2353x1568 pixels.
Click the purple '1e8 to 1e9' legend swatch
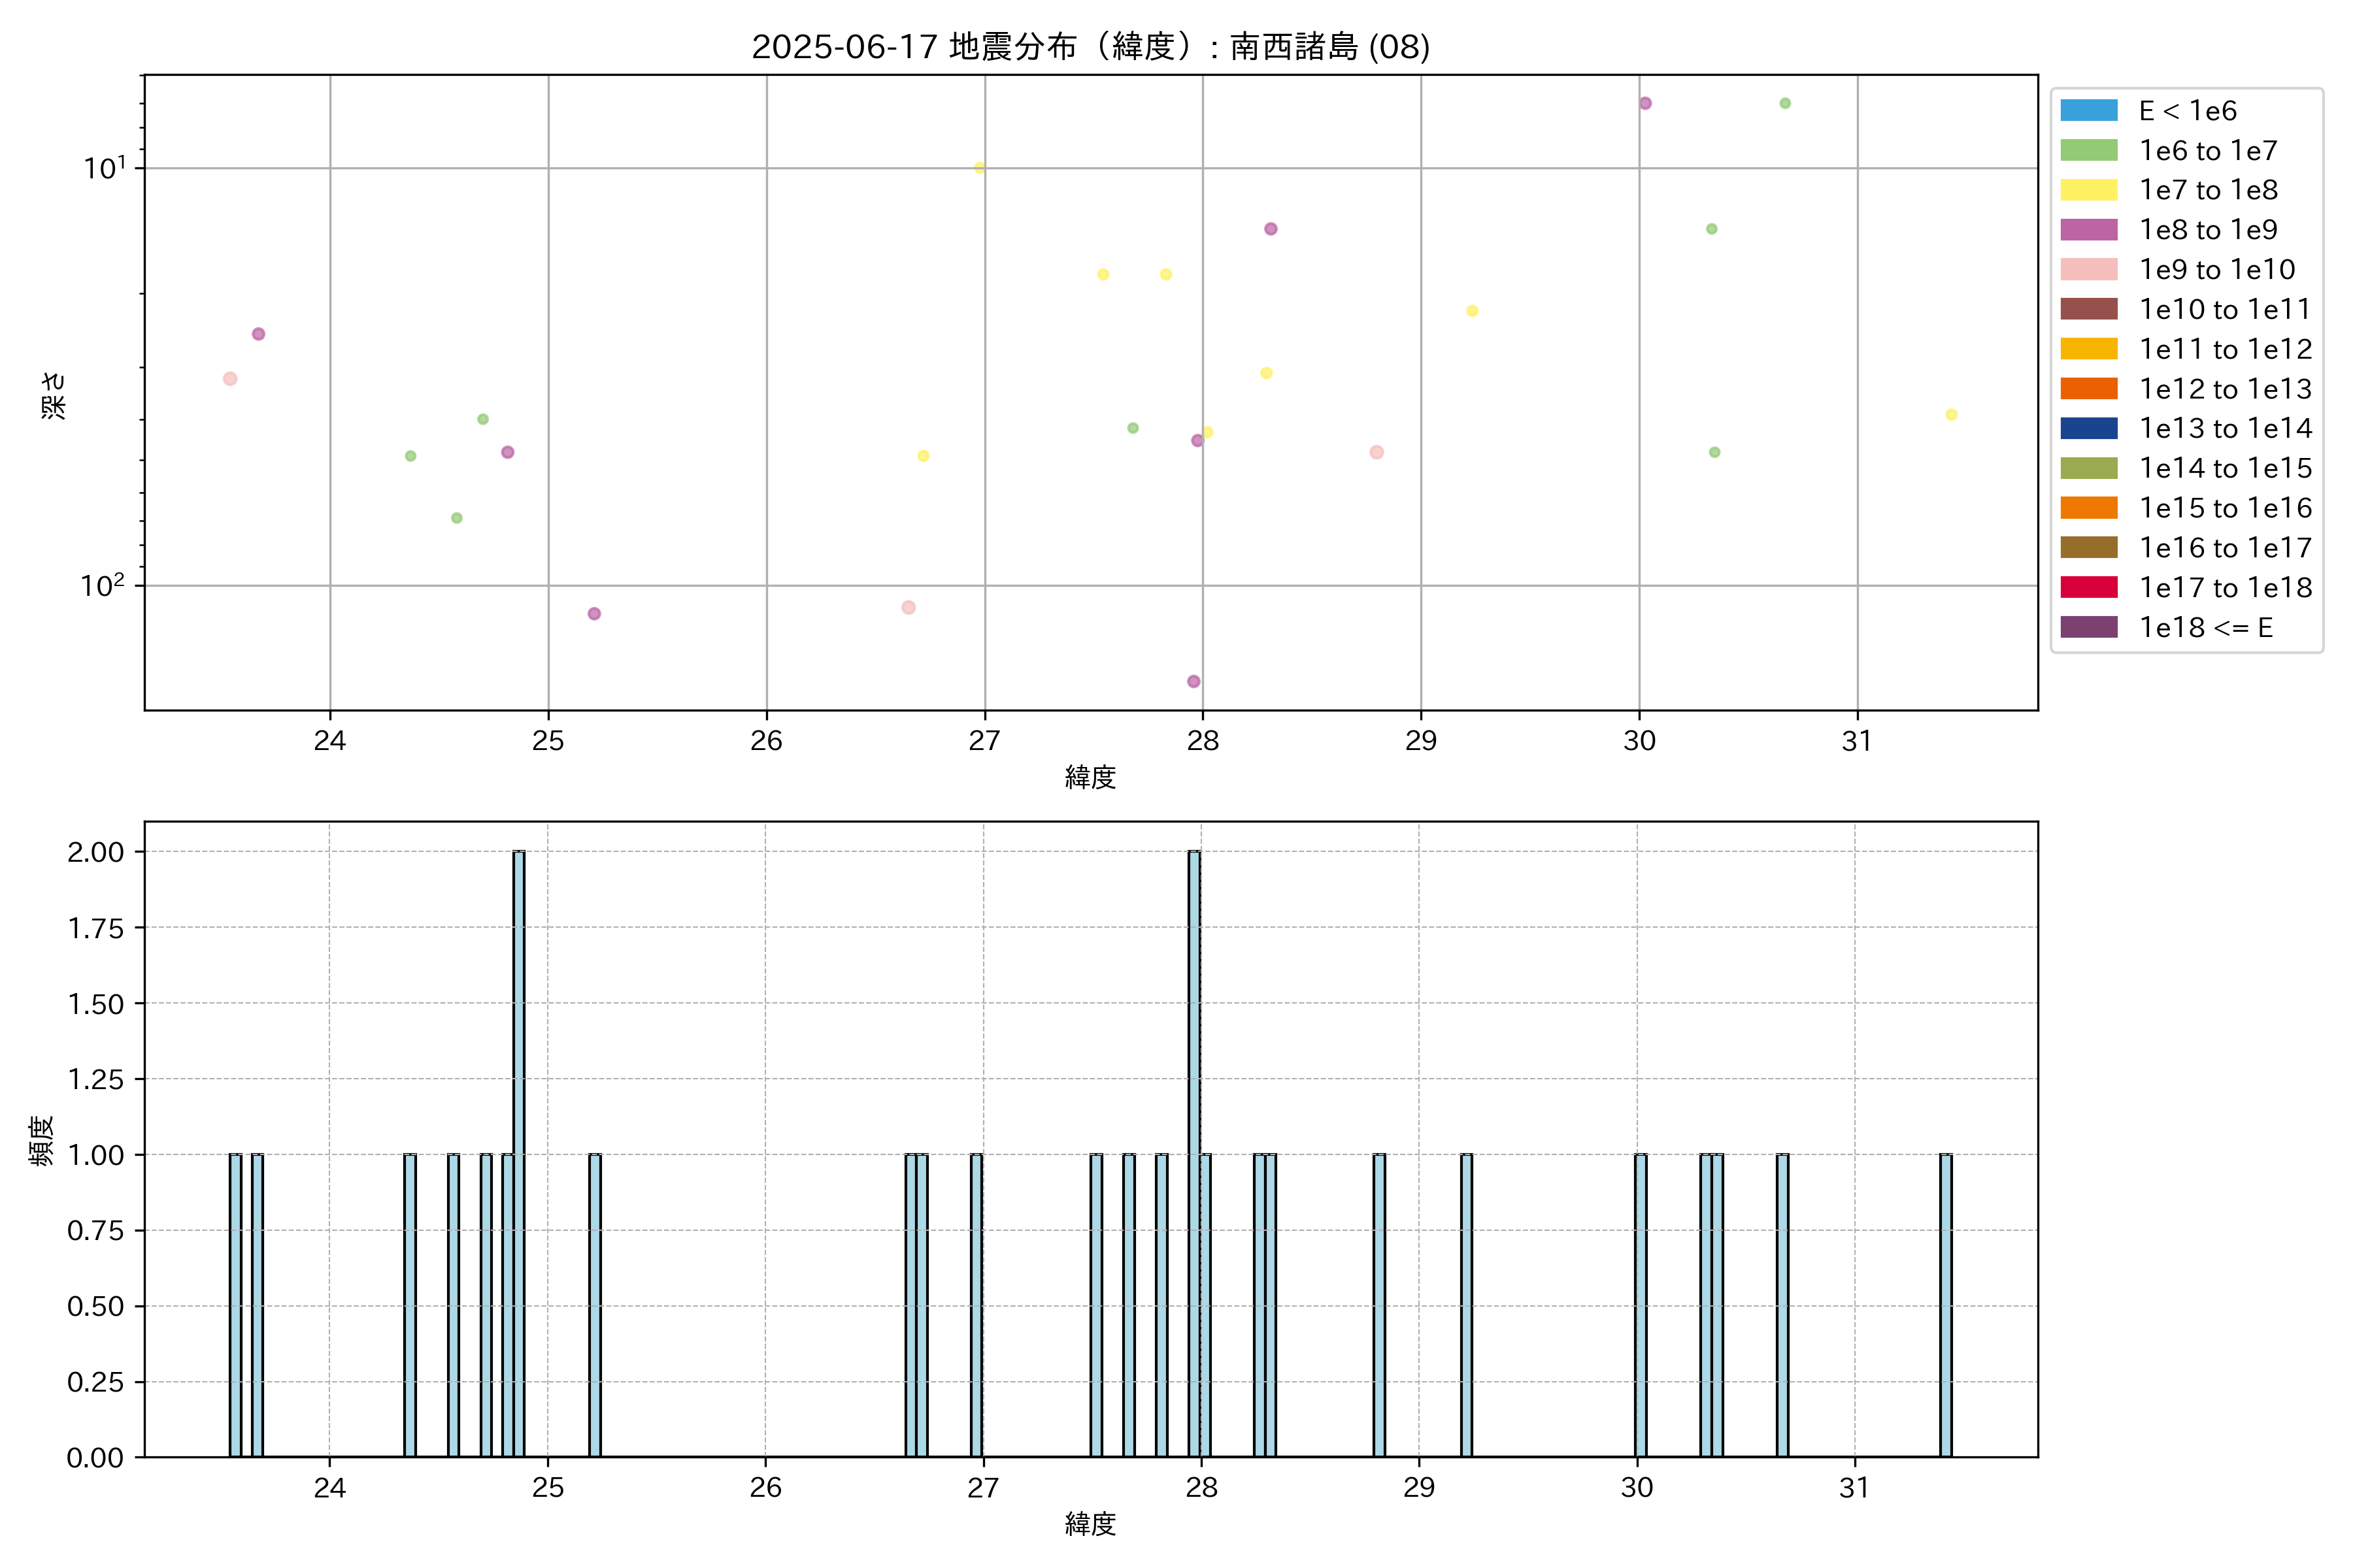click(x=2088, y=230)
